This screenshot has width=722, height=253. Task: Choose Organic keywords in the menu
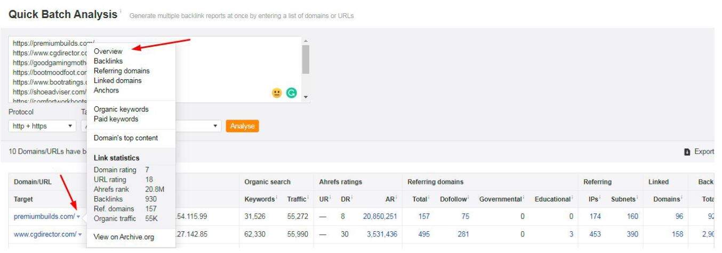[121, 109]
